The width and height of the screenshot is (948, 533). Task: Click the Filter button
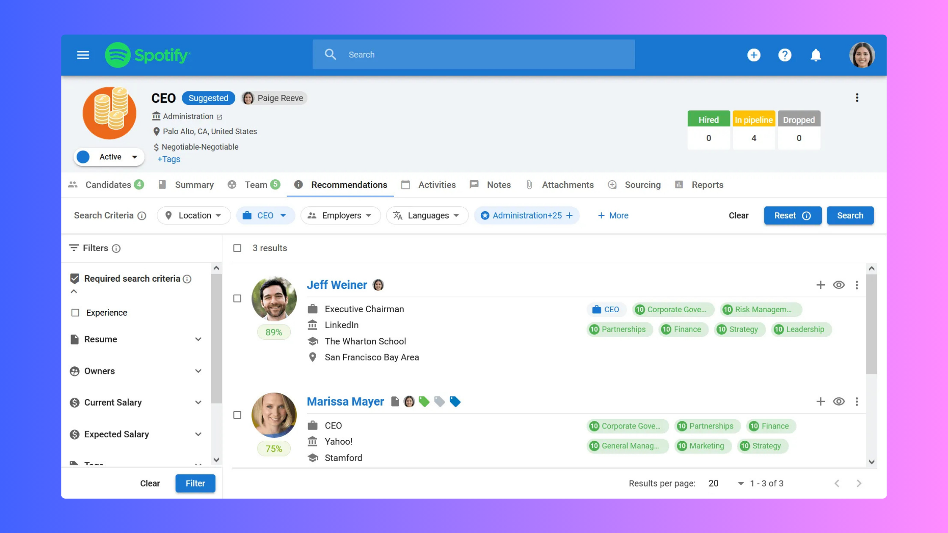(x=196, y=483)
